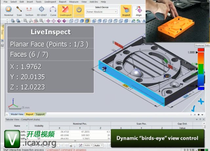Click the Inspect ribbon button
Viewport: 210px width, 151px height.
point(126,11)
